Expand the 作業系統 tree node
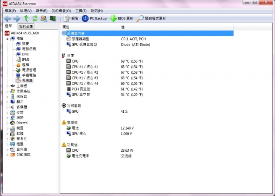The height and width of the screenshot is (196, 275). pos(7,91)
